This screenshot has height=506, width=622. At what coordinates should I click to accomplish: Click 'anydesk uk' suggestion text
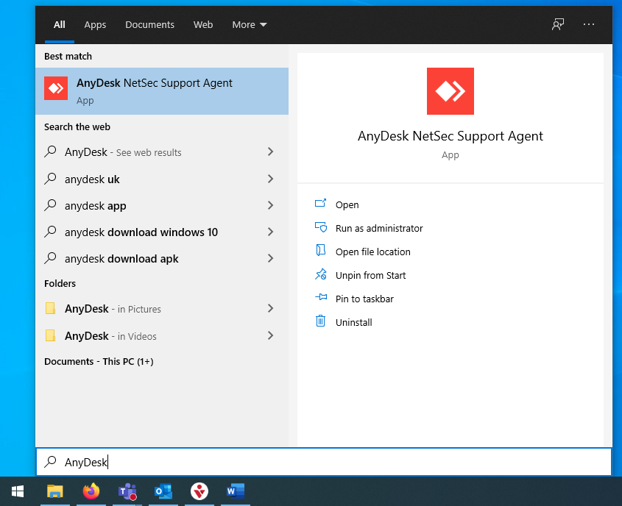click(92, 179)
